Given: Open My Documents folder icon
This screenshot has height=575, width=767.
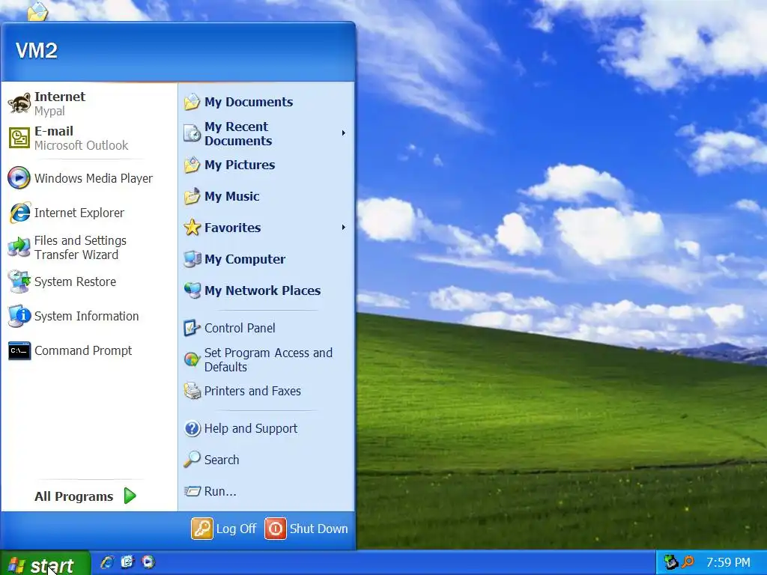Looking at the screenshot, I should (192, 102).
